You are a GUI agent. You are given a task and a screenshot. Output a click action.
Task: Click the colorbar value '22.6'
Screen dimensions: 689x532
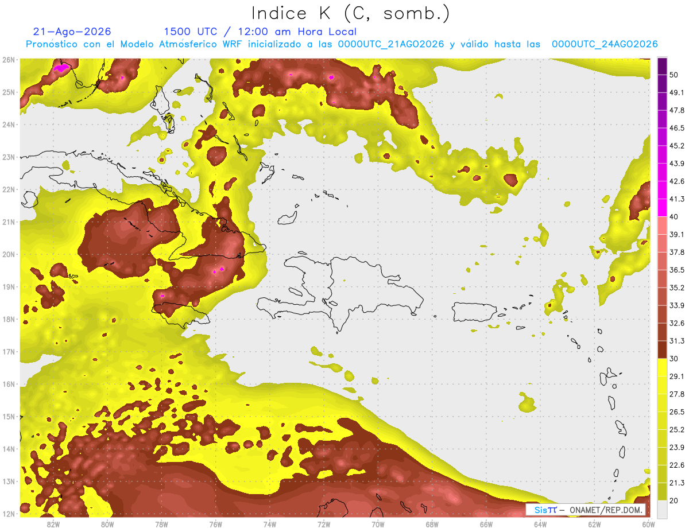(678, 465)
